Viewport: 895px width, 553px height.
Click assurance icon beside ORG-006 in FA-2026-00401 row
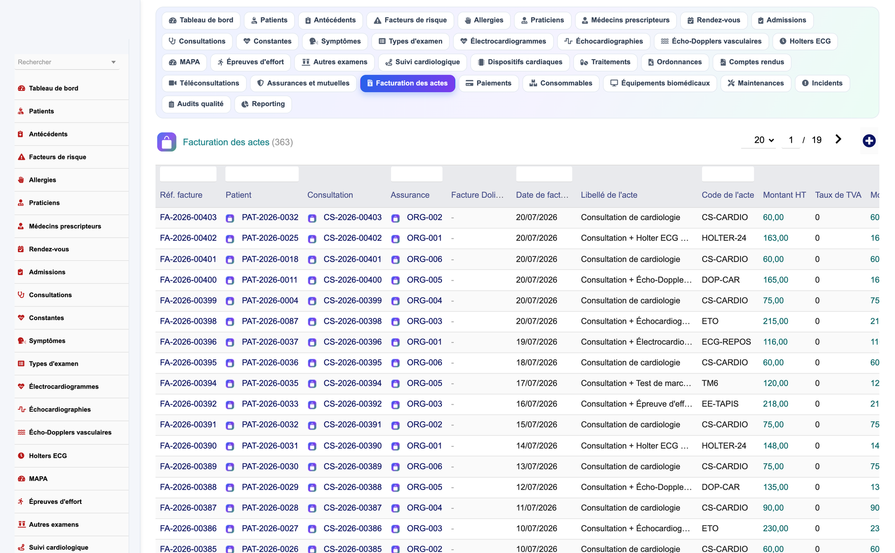(395, 260)
